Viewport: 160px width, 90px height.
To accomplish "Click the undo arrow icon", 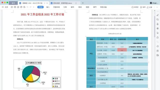I will [27, 7].
